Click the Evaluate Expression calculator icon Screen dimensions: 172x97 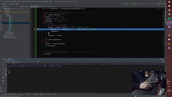(x=38, y=62)
